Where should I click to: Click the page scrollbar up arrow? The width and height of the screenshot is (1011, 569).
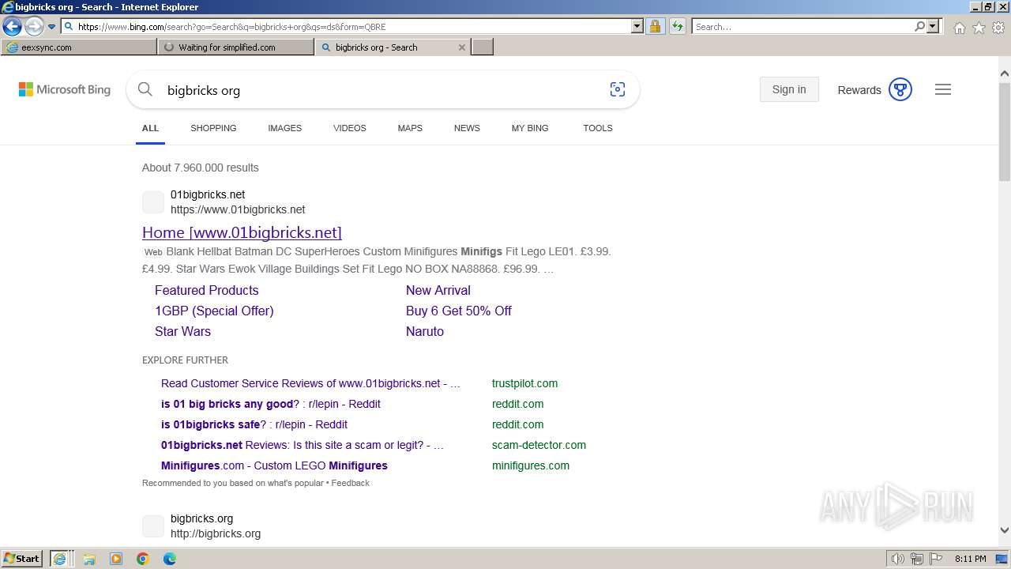point(1005,74)
